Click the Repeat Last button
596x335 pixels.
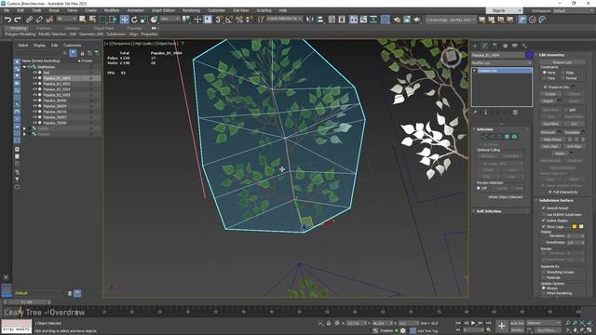pos(562,62)
